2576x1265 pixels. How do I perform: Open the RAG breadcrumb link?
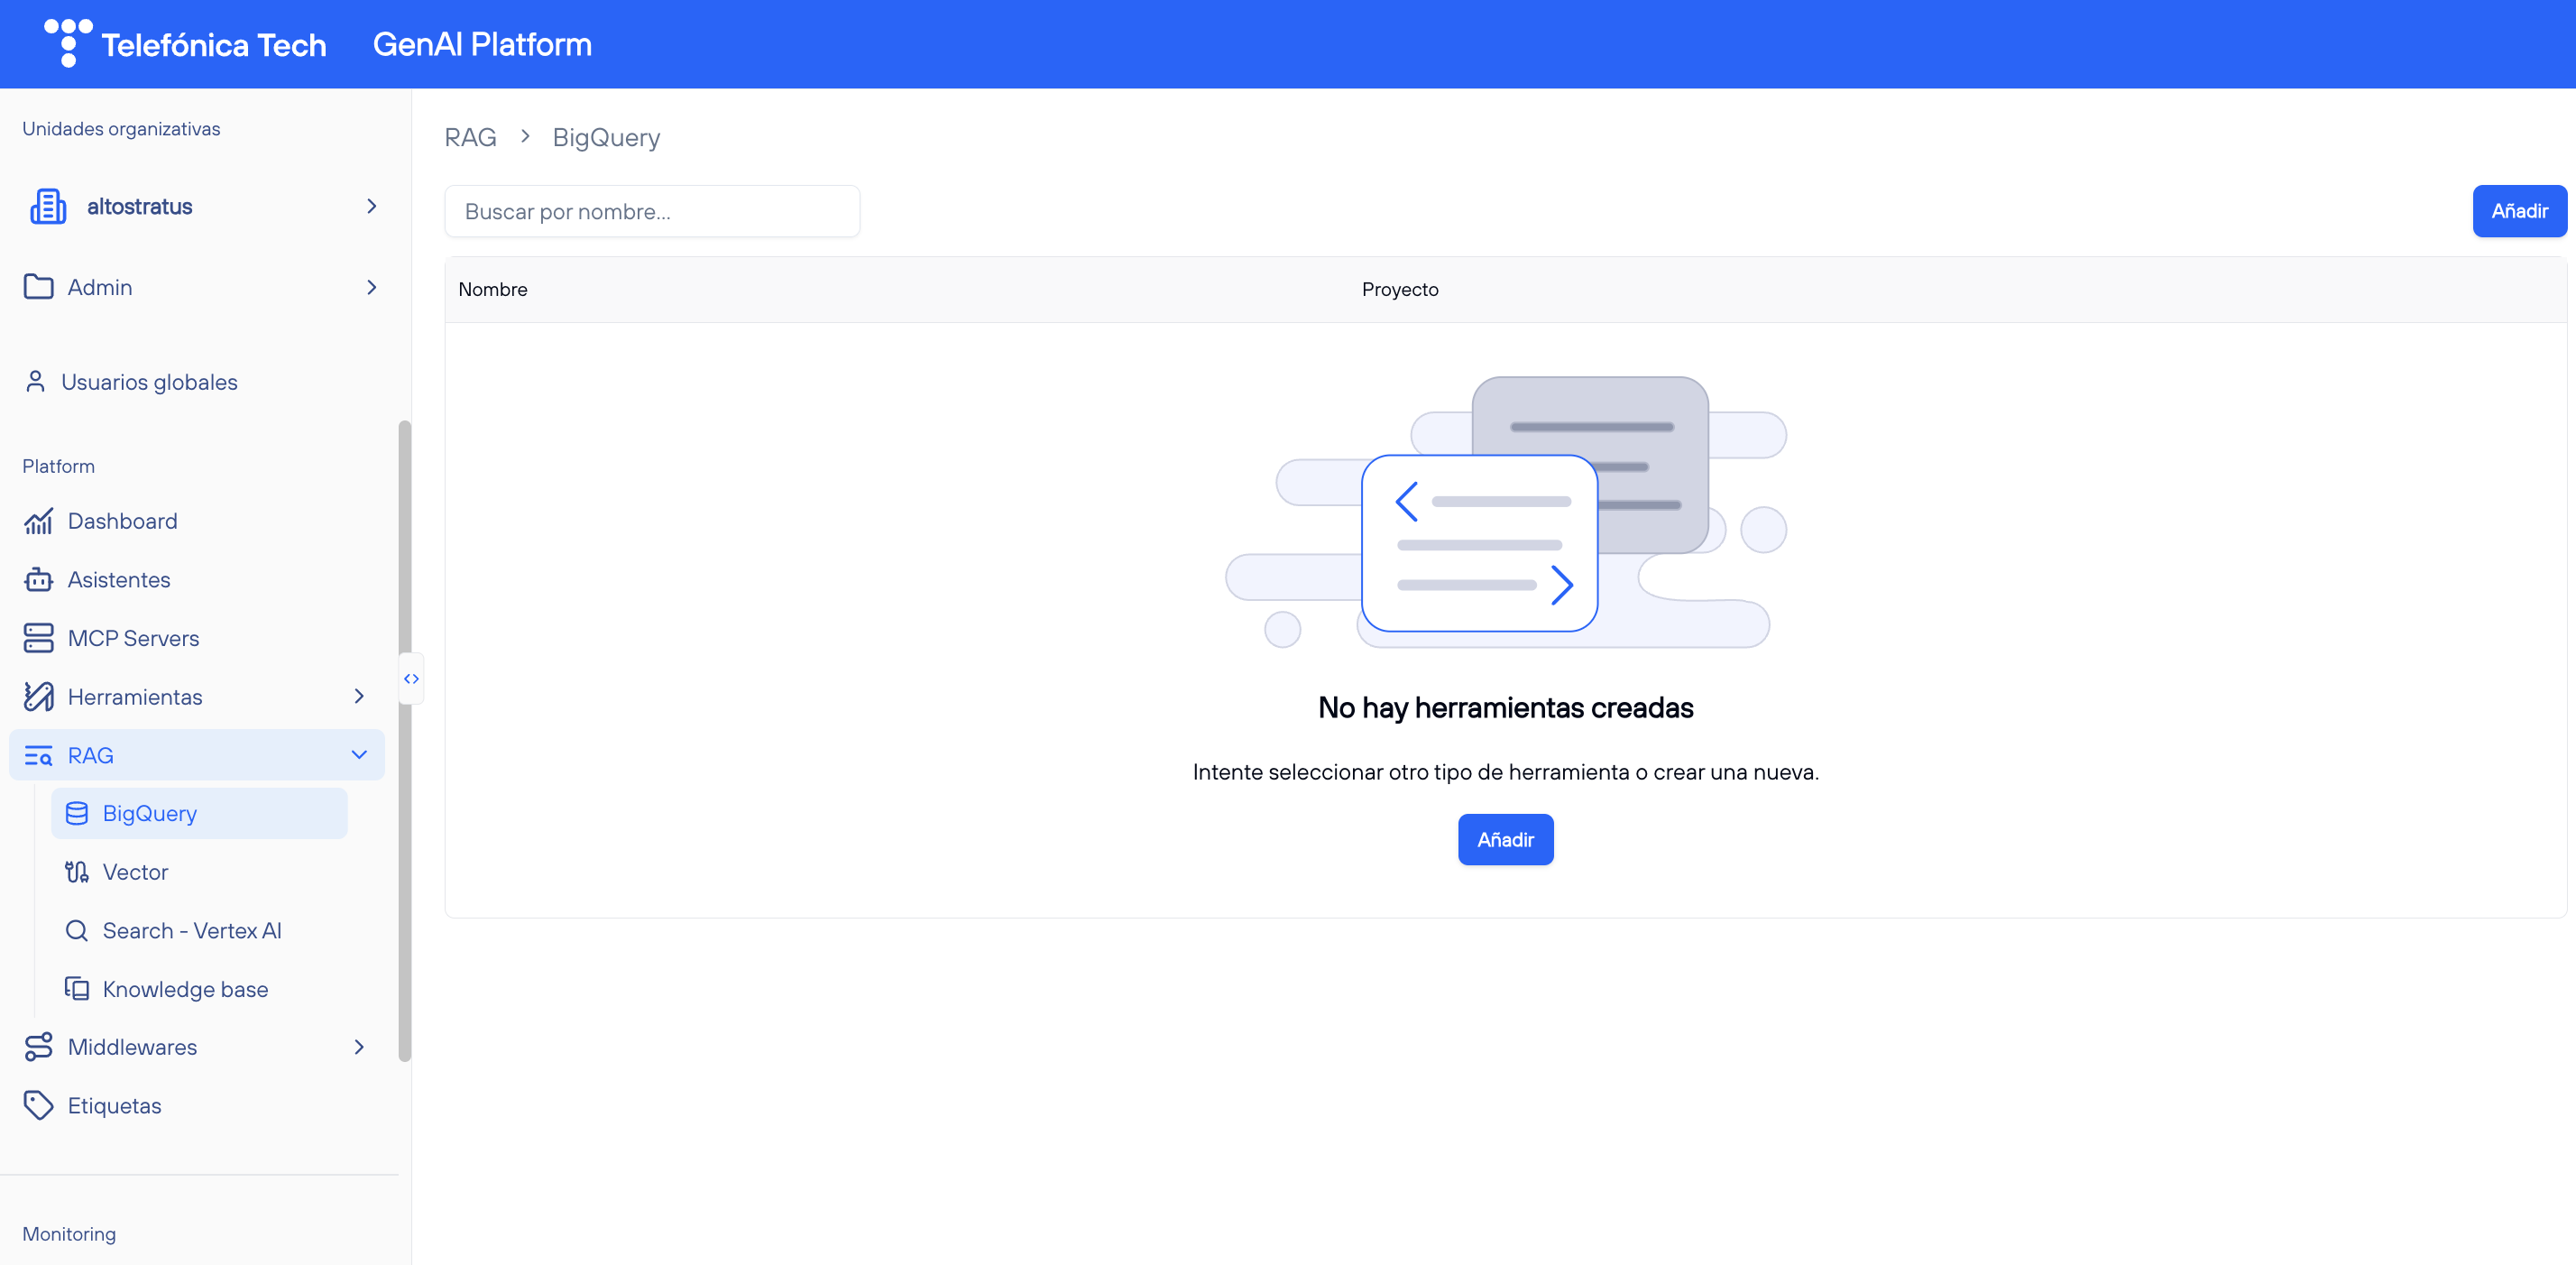(x=470, y=137)
